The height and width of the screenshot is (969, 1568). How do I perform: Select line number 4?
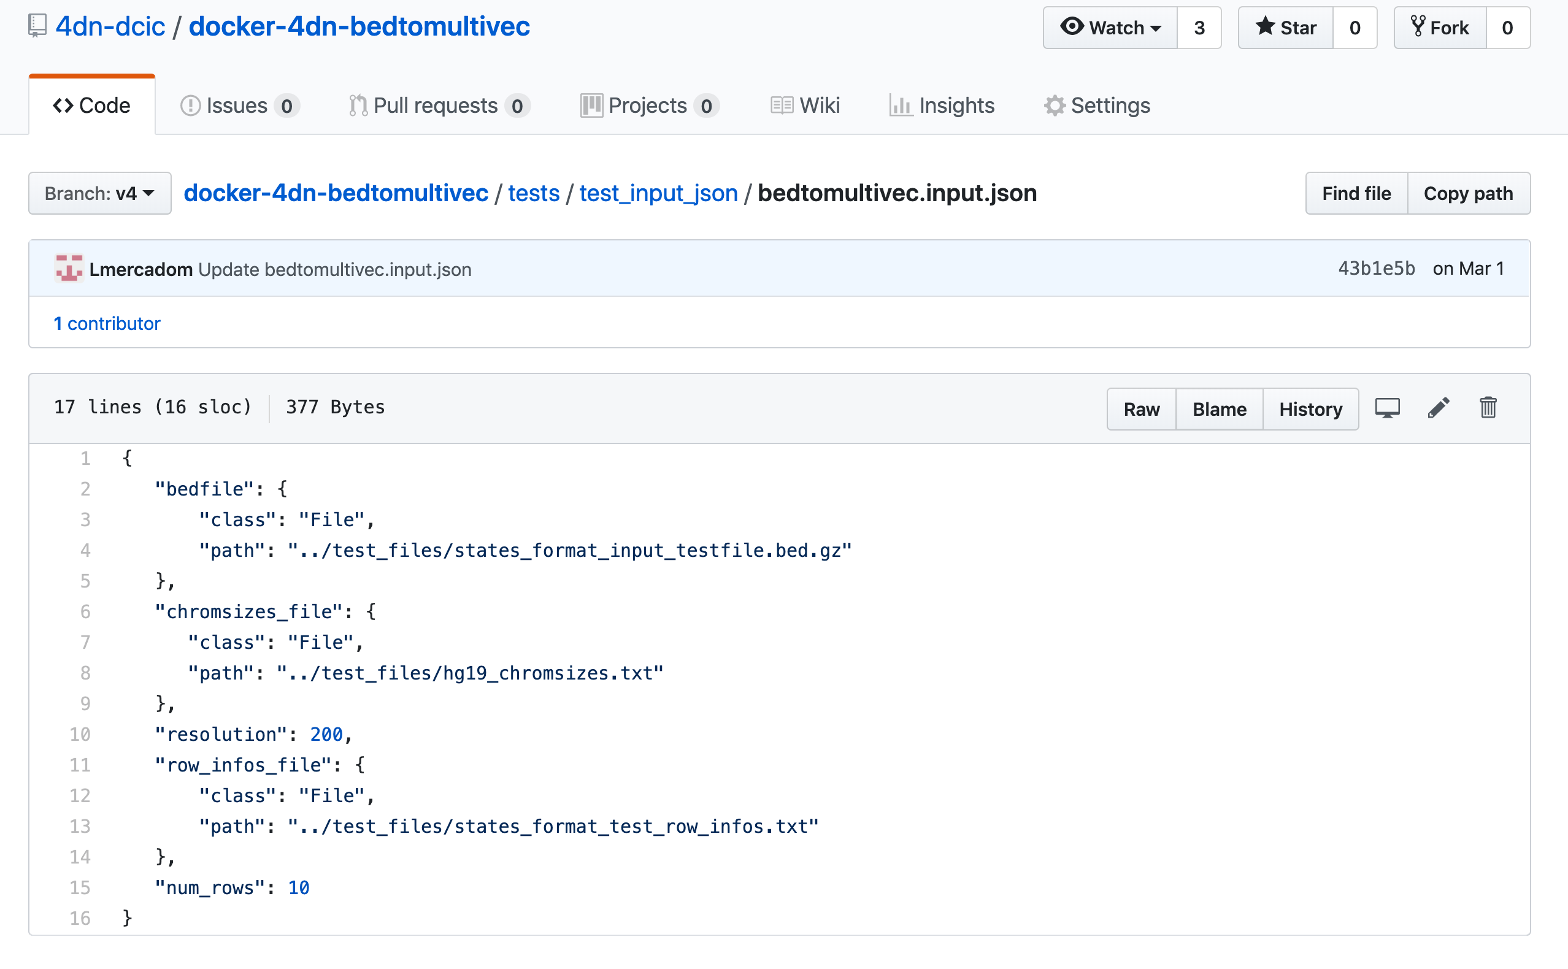pyautogui.click(x=85, y=551)
